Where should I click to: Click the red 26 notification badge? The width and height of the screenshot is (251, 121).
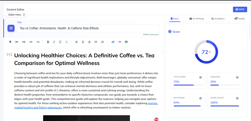(x=157, y=119)
